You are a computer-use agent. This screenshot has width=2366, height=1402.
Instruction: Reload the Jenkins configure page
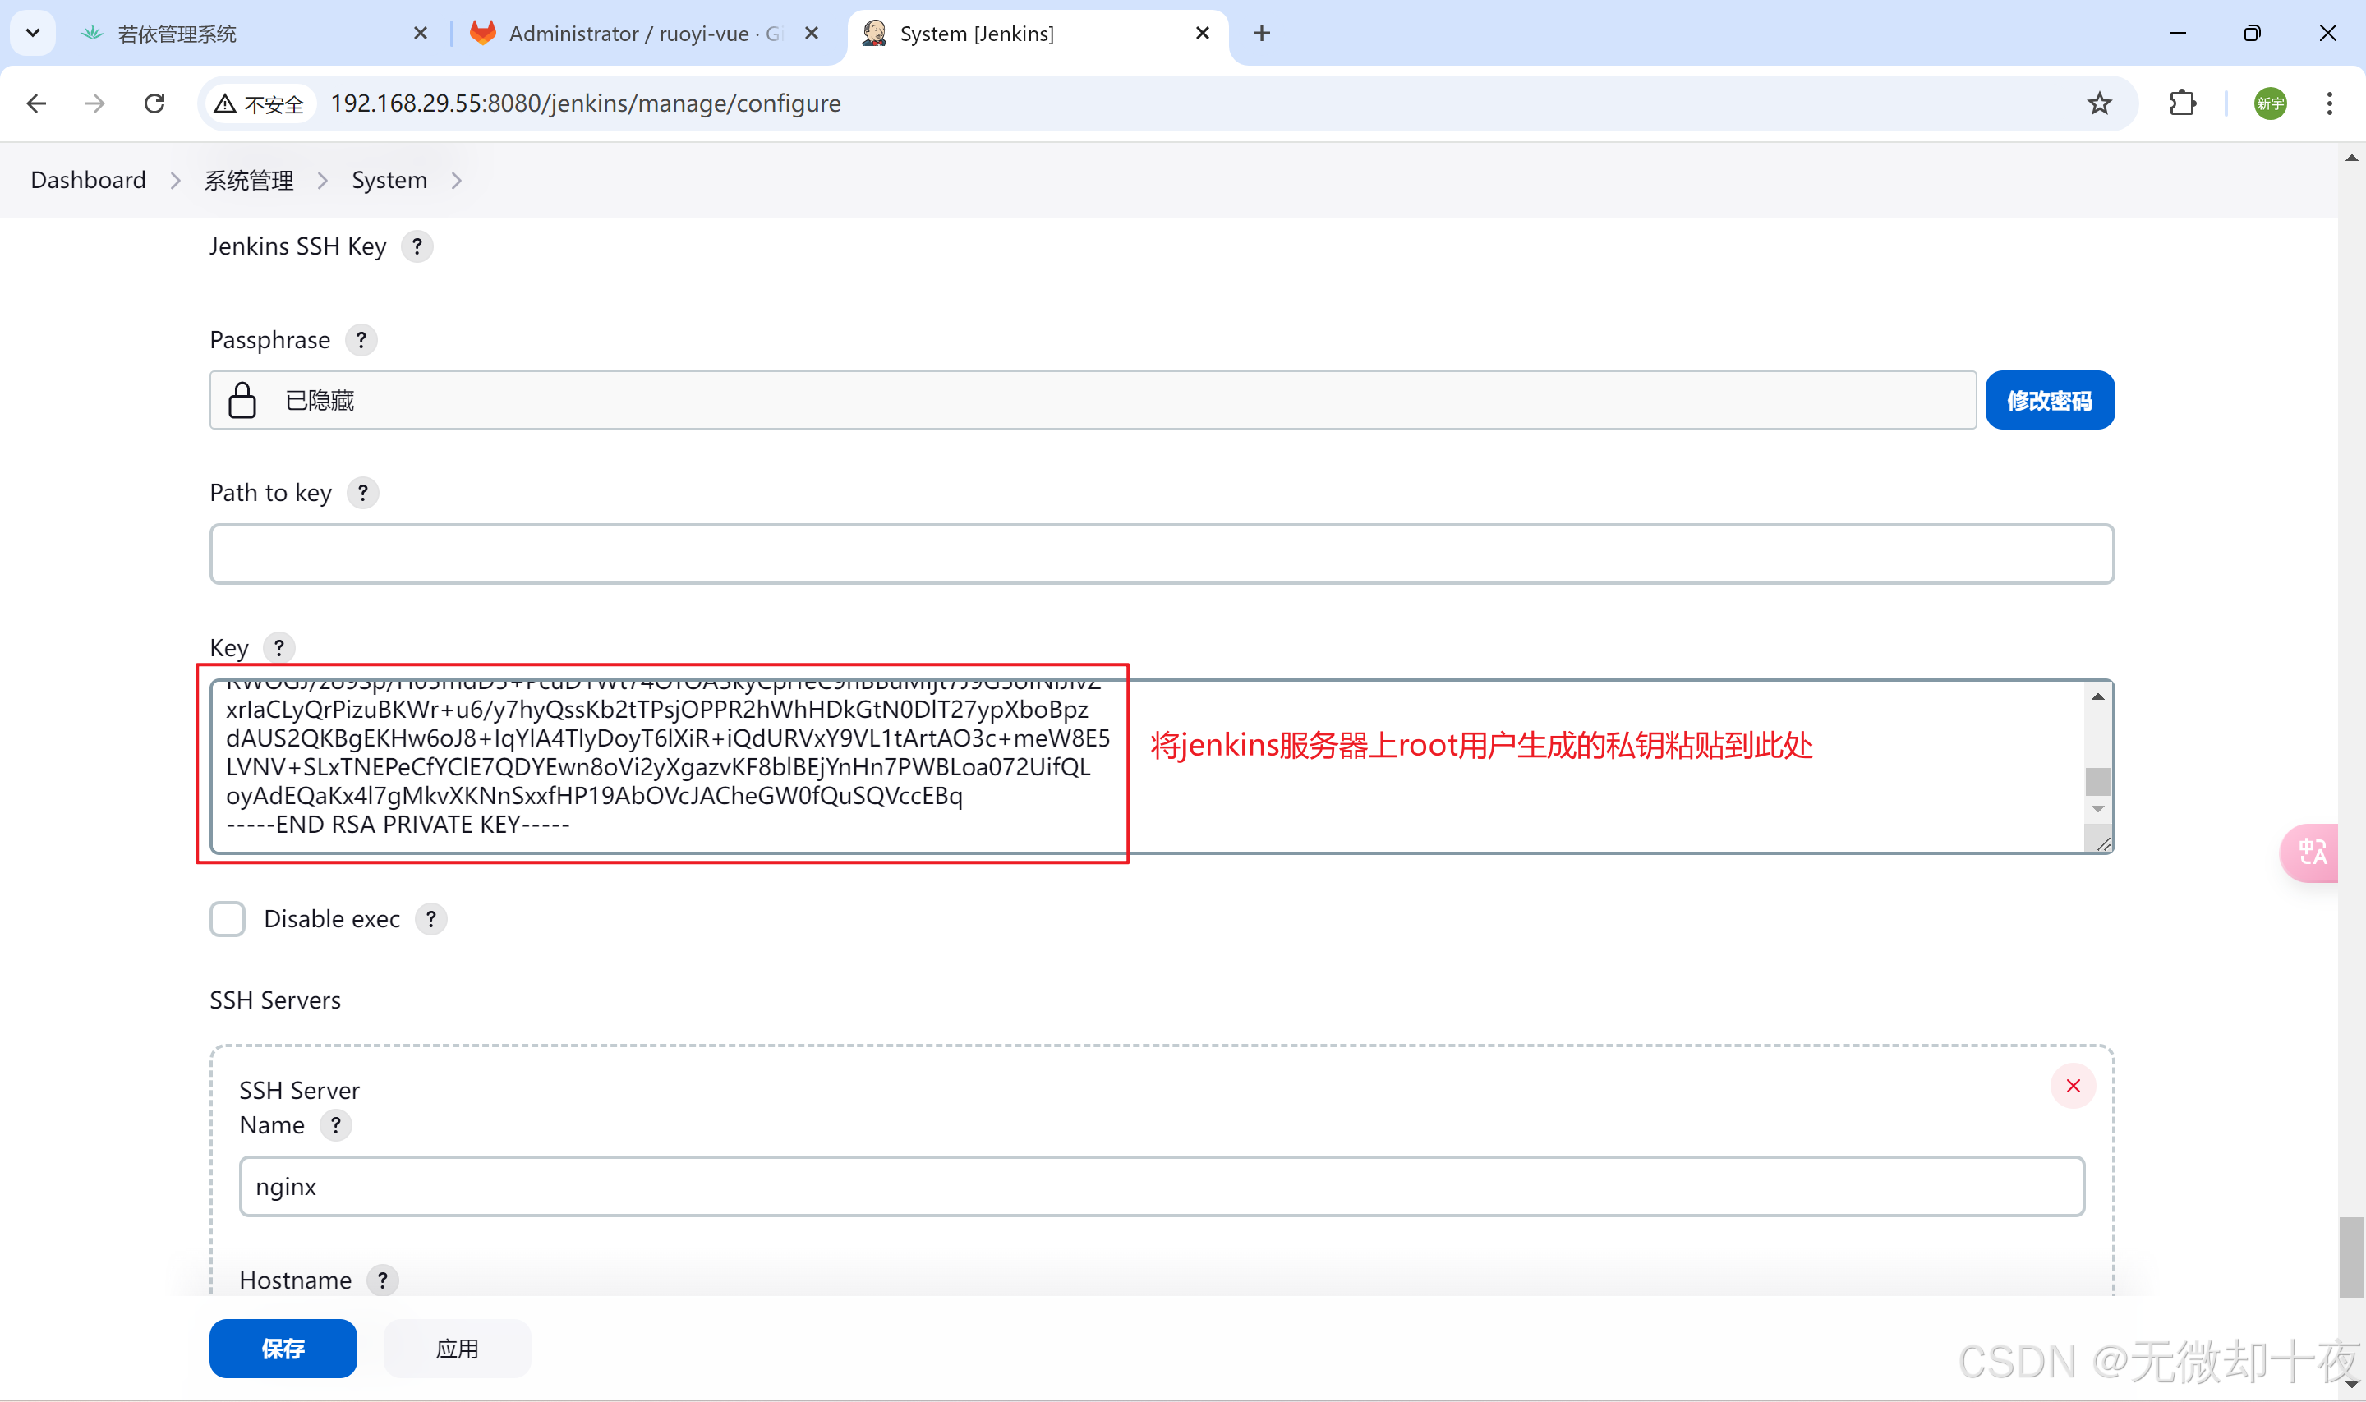[x=155, y=104]
